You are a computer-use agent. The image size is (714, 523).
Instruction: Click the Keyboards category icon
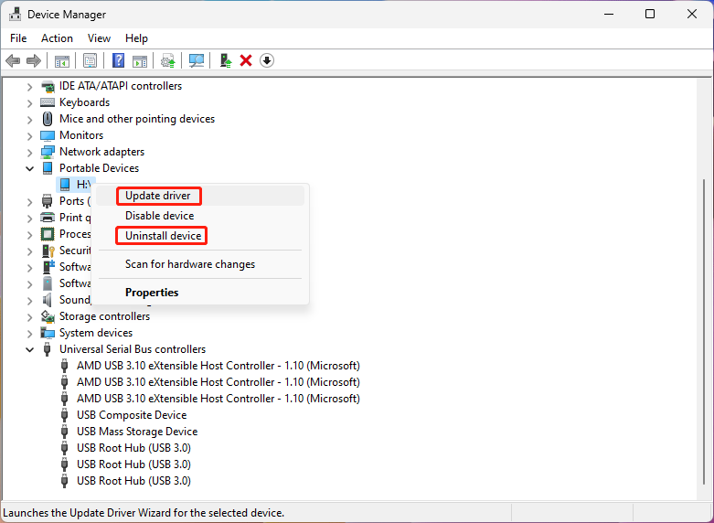[x=48, y=102]
